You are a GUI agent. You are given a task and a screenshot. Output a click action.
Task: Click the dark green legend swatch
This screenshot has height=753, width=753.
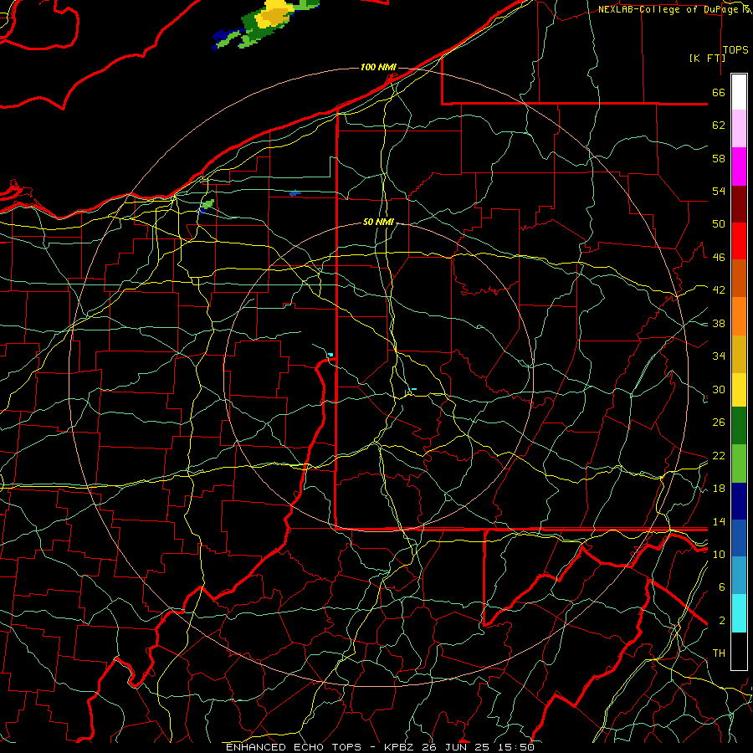[x=739, y=426]
